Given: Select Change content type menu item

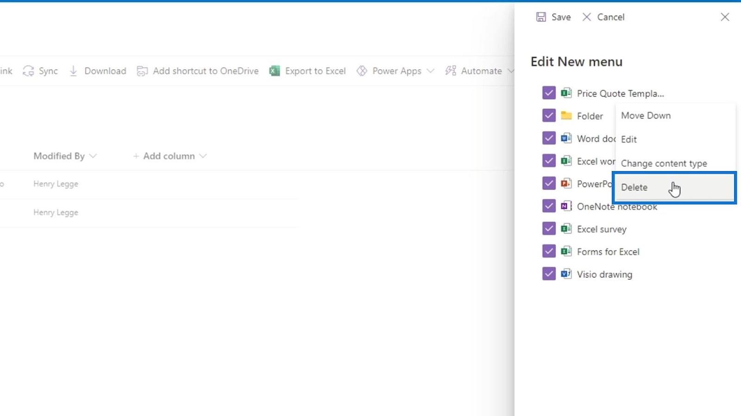Looking at the screenshot, I should [x=675, y=163].
